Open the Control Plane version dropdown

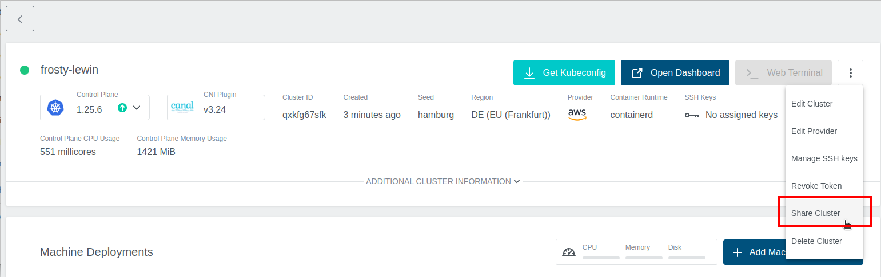pyautogui.click(x=137, y=108)
